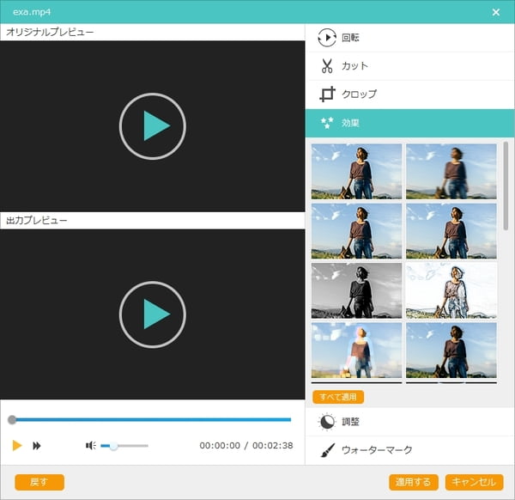
Task: Select the second-row left effect thumbnail
Action: (356, 231)
